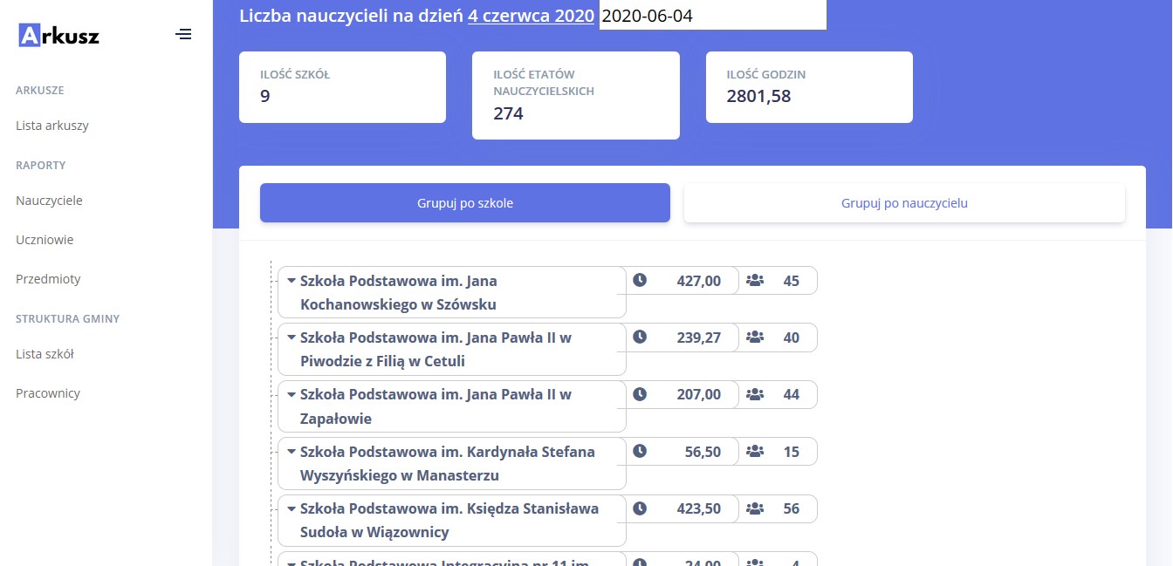Viewport: 1173px width, 566px height.
Task: Click the people icon in the Zapałowie school row
Action: coord(756,394)
